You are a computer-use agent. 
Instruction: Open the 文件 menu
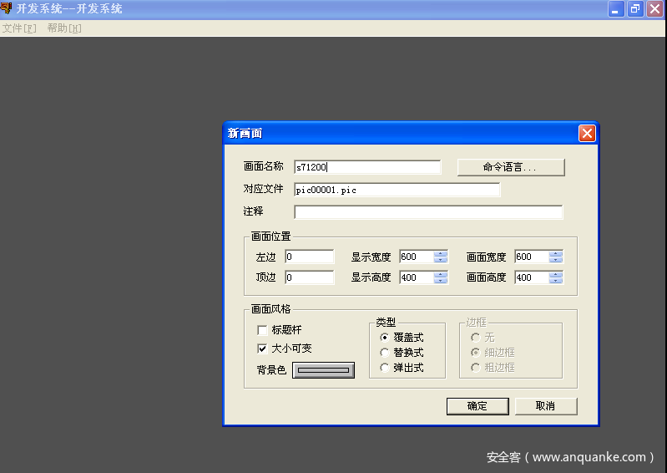click(x=18, y=28)
